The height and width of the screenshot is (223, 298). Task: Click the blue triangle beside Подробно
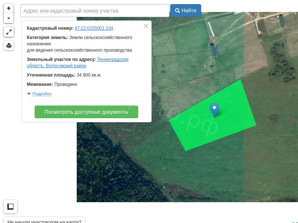tap(29, 94)
